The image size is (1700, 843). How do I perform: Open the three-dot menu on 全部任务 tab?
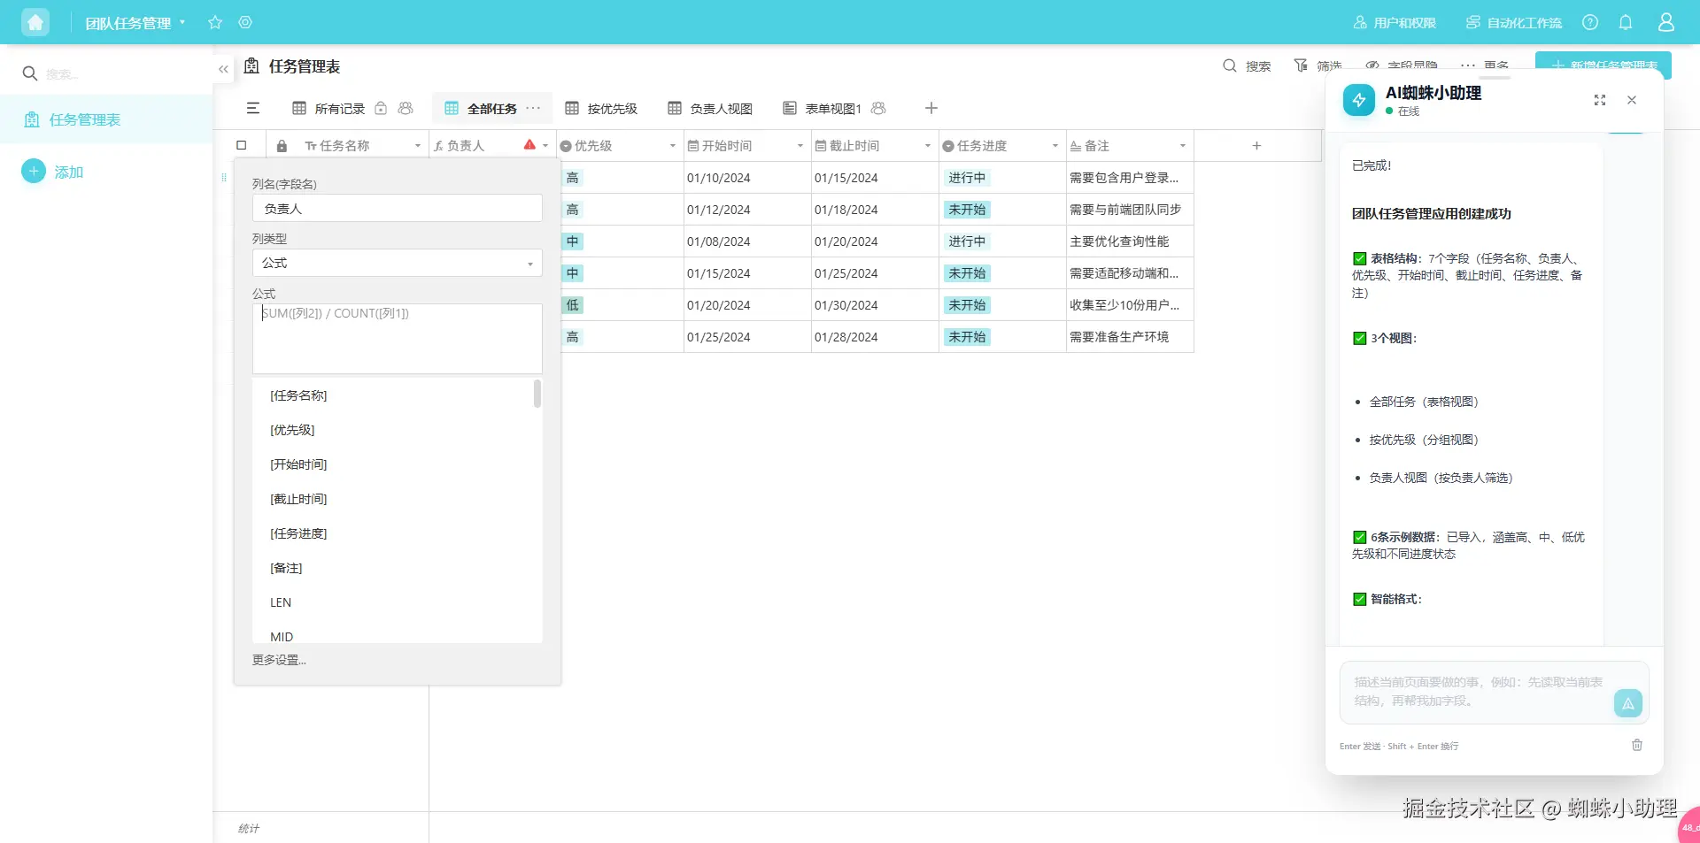533,108
